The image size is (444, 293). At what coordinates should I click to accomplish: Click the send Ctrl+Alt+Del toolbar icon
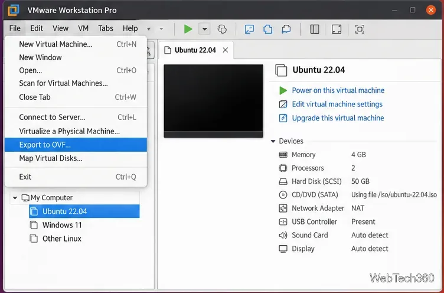click(x=249, y=29)
